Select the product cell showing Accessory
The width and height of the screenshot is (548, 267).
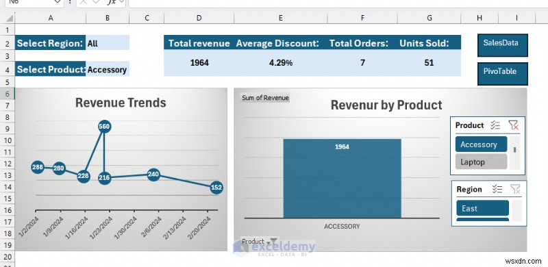pyautogui.click(x=108, y=70)
